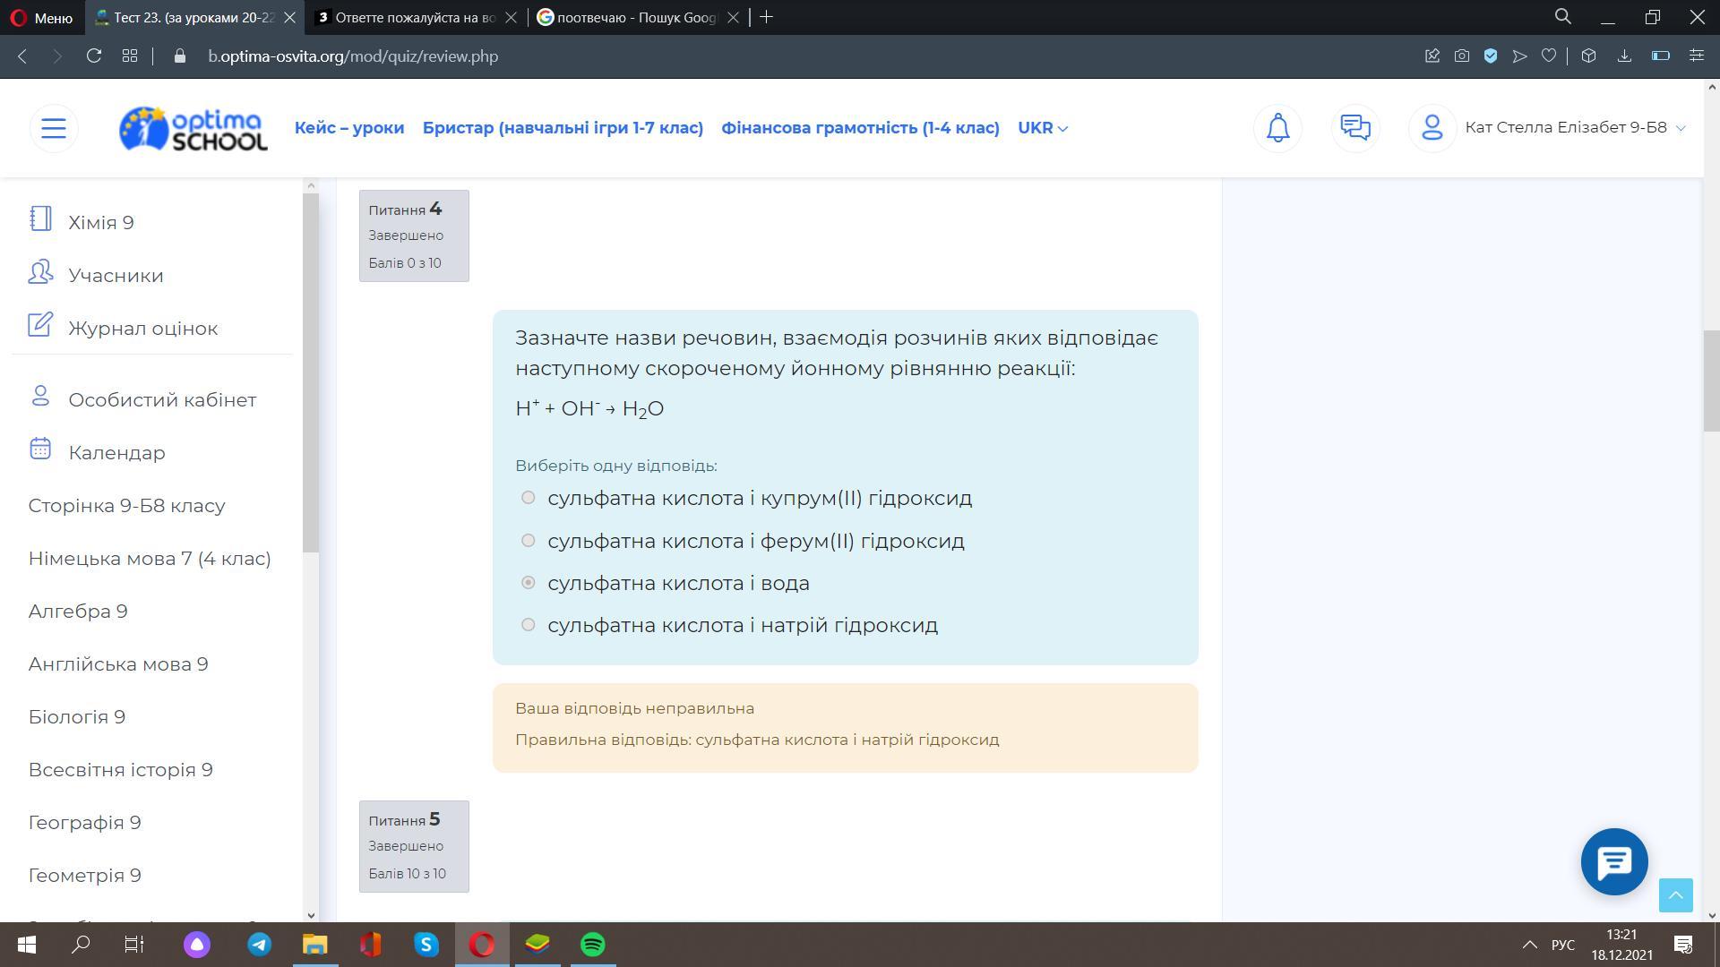The image size is (1720, 967).
Task: Select 'сульфатна кислота і ферум(II) гідроксид' option
Action: click(528, 541)
